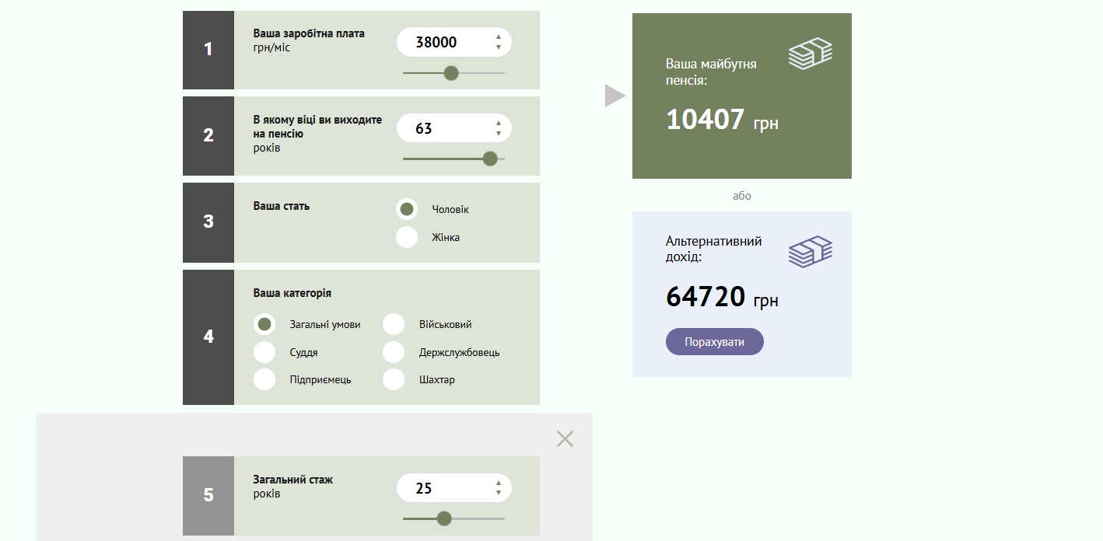This screenshot has height=541, width=1103.
Task: Click the salary slider handle
Action: tap(450, 73)
